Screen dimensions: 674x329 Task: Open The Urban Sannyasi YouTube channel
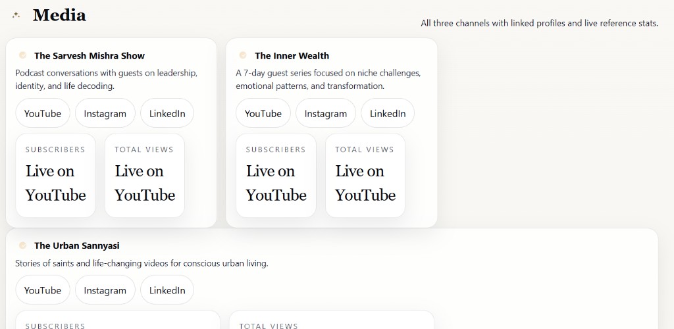[43, 290]
